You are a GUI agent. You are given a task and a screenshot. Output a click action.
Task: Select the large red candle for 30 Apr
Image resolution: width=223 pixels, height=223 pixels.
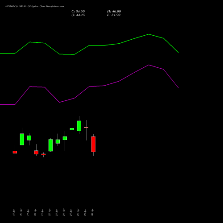pos(93,144)
